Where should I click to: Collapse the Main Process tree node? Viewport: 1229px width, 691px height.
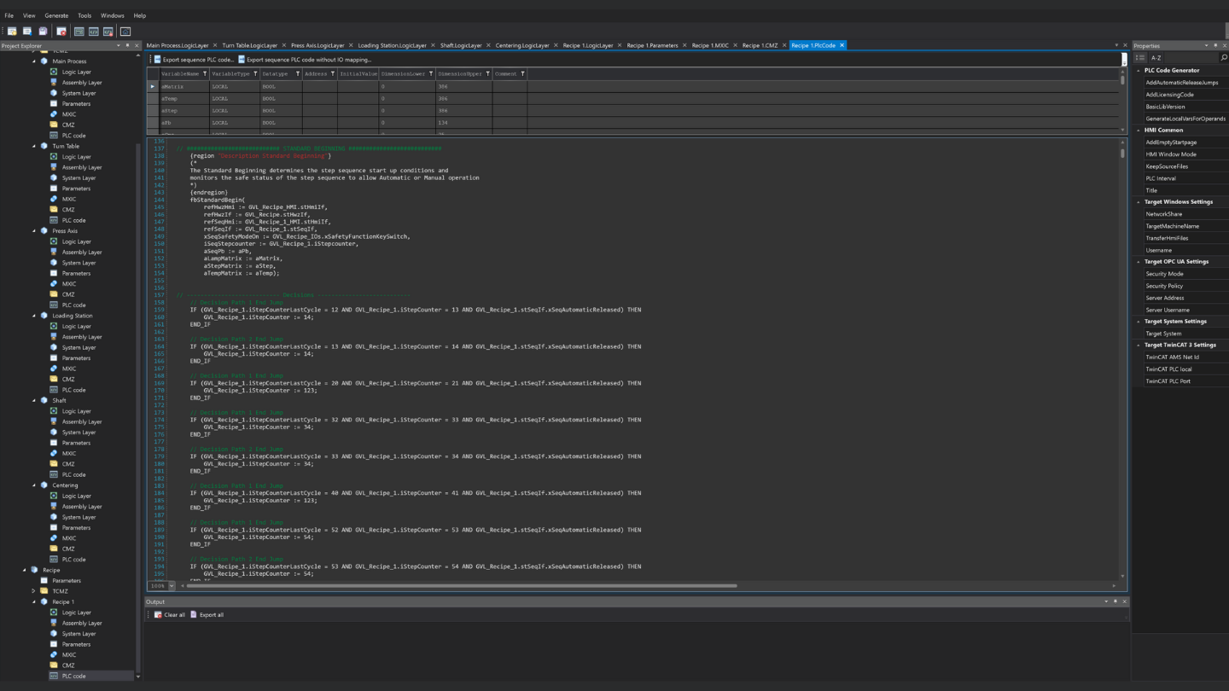tap(34, 61)
